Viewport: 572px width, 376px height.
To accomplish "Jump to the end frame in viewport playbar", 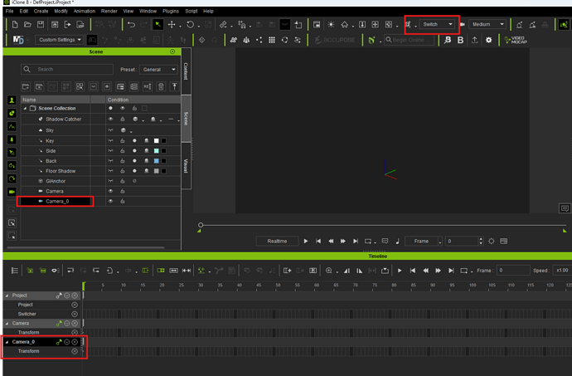I will pos(356,242).
